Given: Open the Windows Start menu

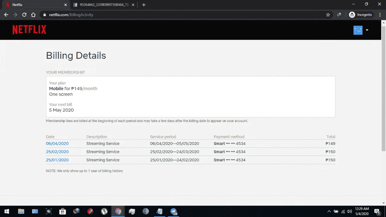Looking at the screenshot, I should tap(7, 211).
